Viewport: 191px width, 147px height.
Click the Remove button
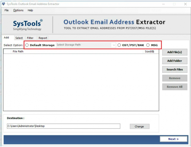pyautogui.click(x=174, y=78)
